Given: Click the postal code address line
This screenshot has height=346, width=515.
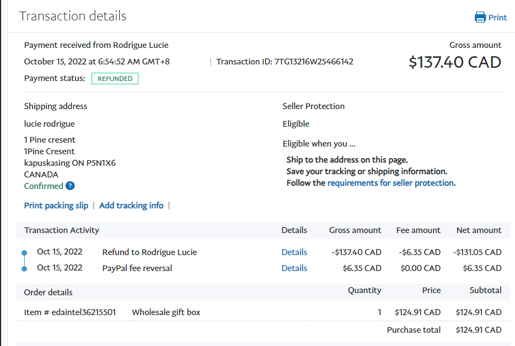Looking at the screenshot, I should point(69,163).
